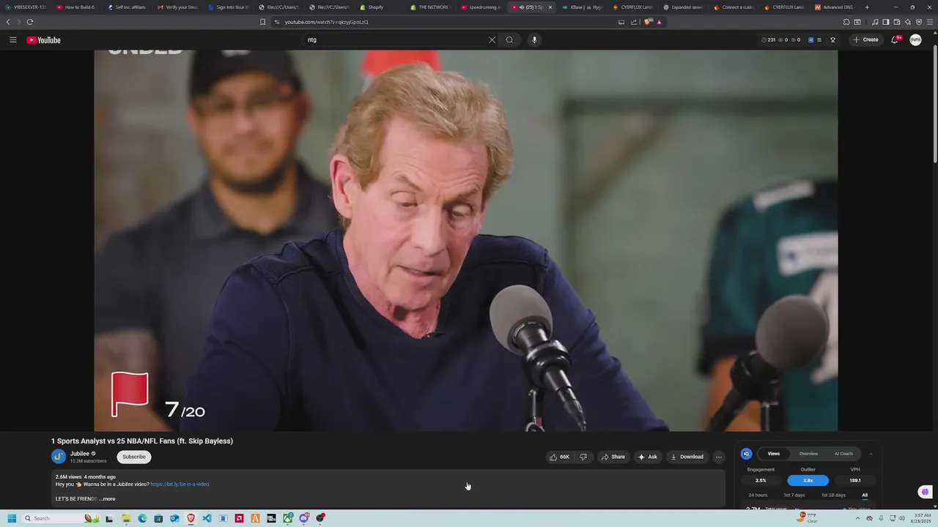This screenshot has height=527, width=938.
Task: Go back with the browser back arrow
Action: (8, 22)
